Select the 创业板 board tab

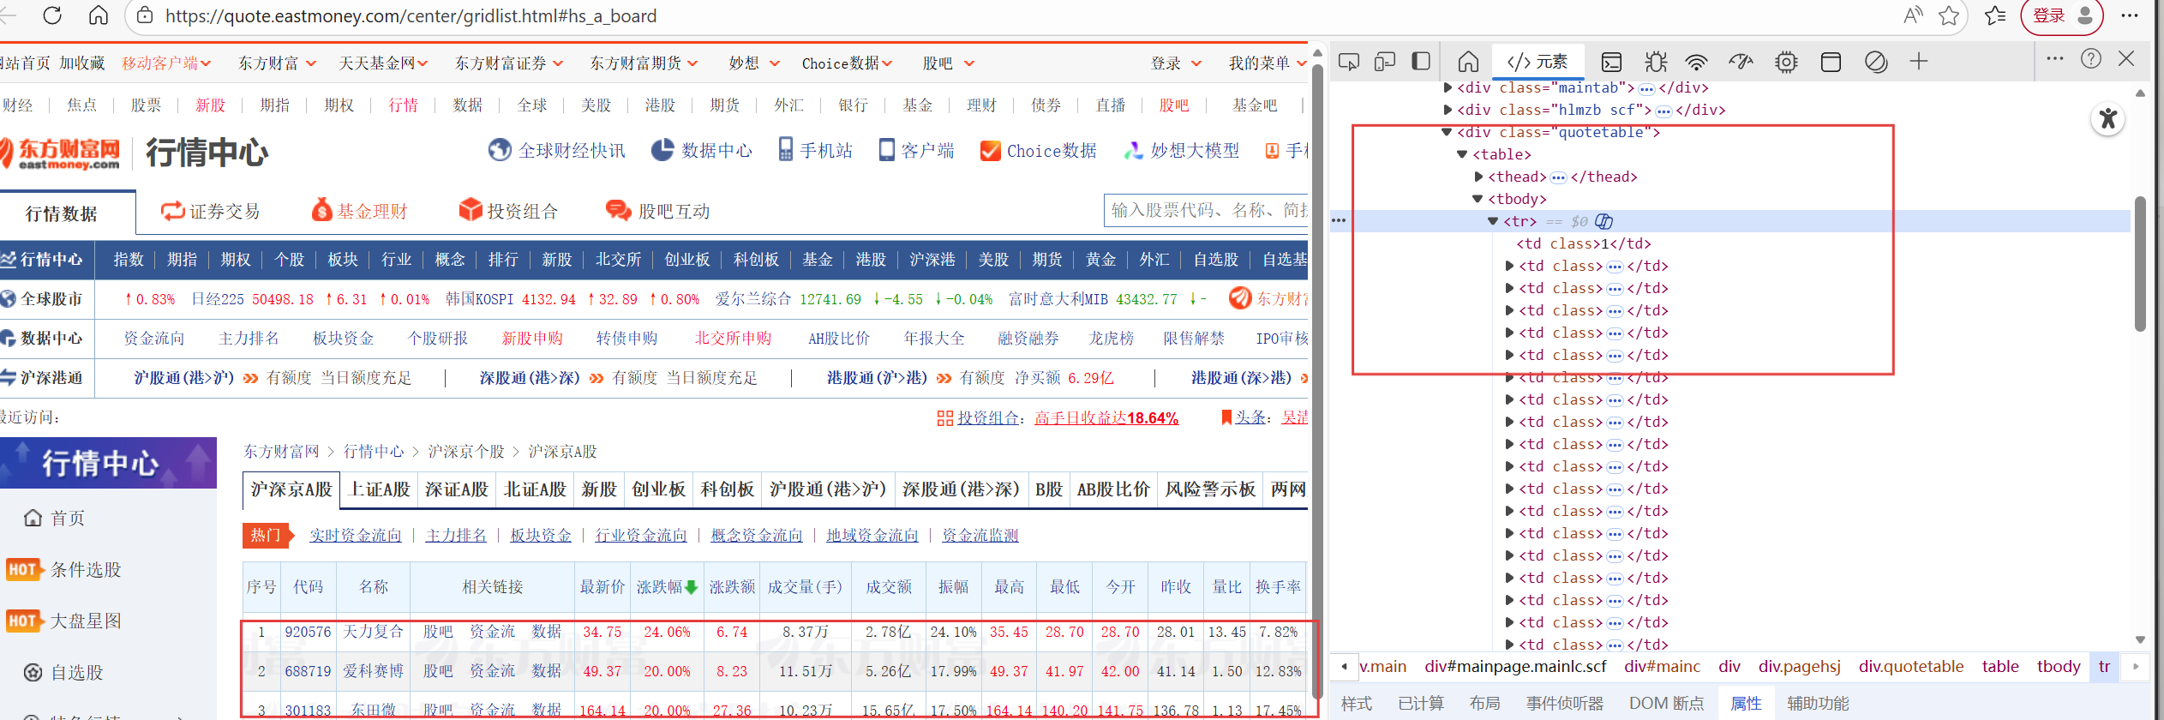click(x=658, y=489)
